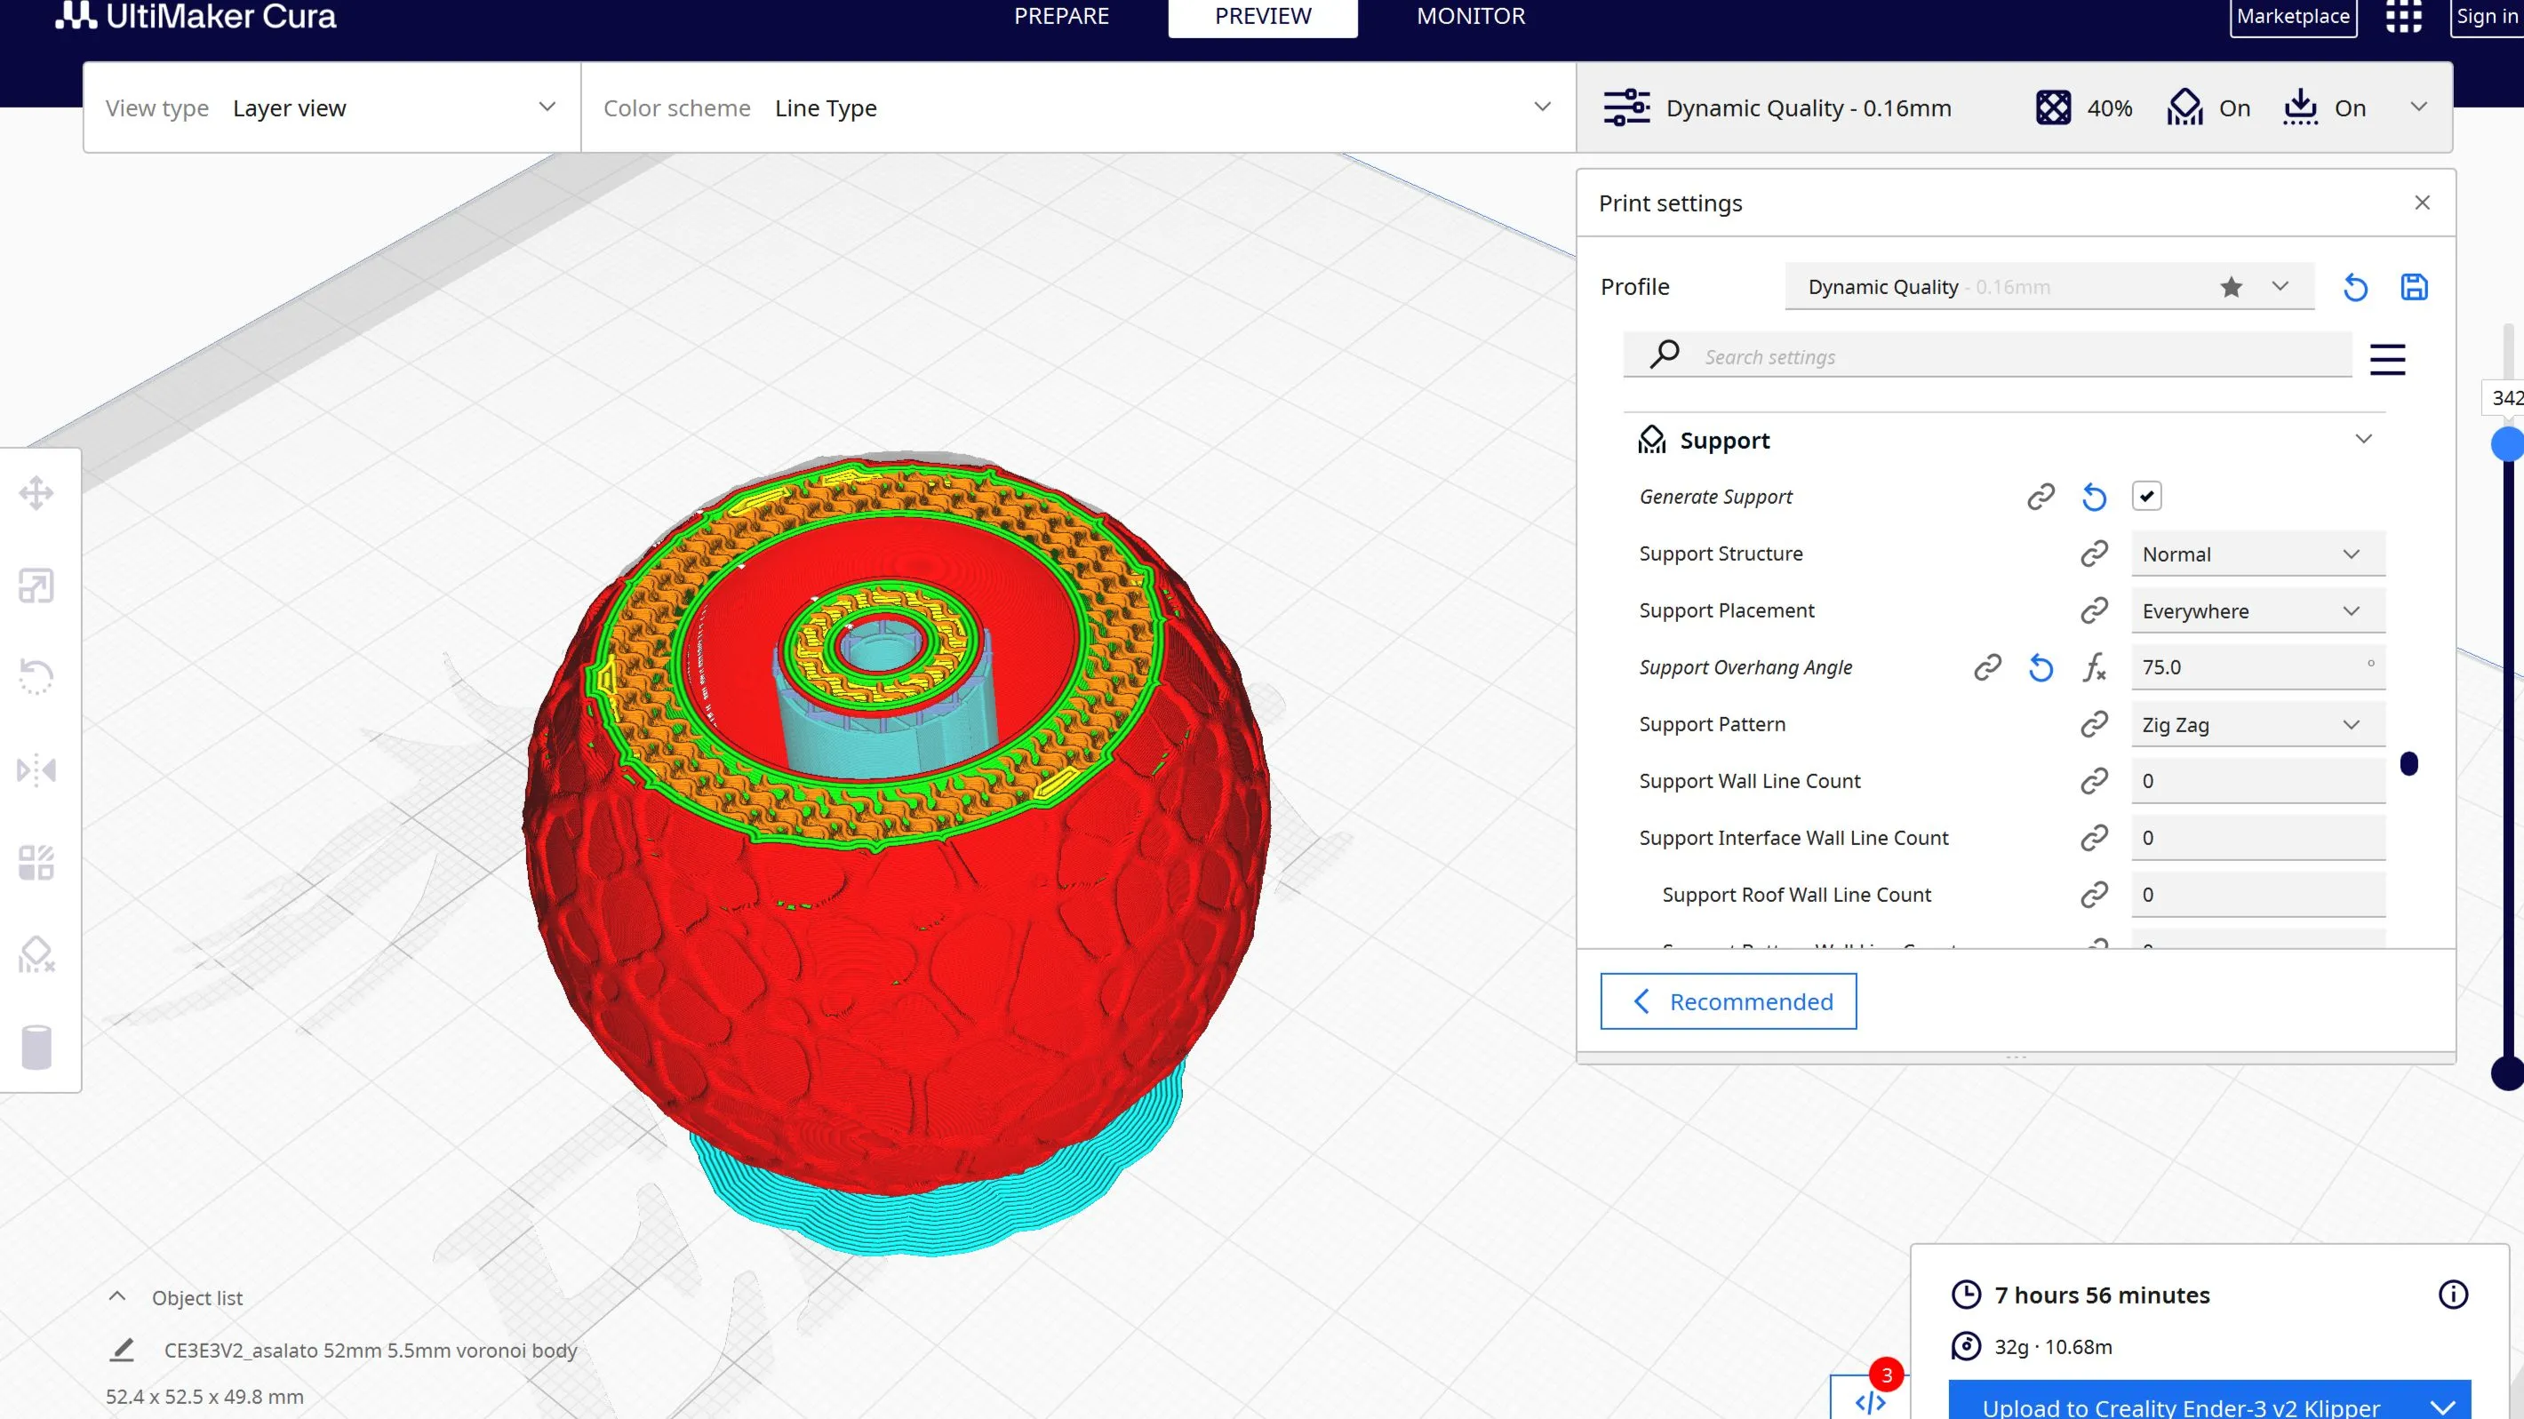
Task: Collapse the Object list
Action: click(x=116, y=1296)
